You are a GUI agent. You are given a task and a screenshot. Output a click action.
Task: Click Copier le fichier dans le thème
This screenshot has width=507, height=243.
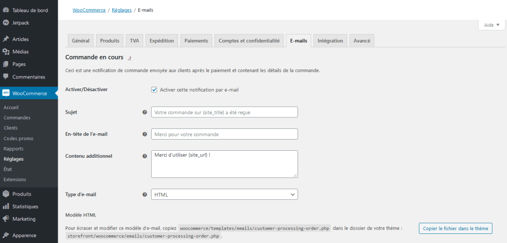click(x=456, y=229)
